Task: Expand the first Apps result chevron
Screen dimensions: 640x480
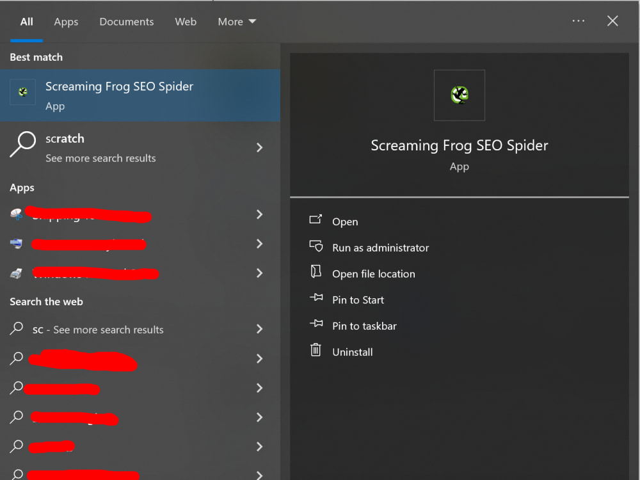Action: pos(260,214)
